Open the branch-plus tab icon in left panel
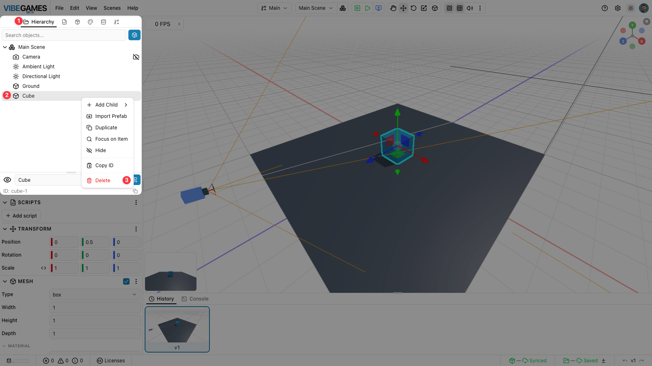 click(x=117, y=22)
